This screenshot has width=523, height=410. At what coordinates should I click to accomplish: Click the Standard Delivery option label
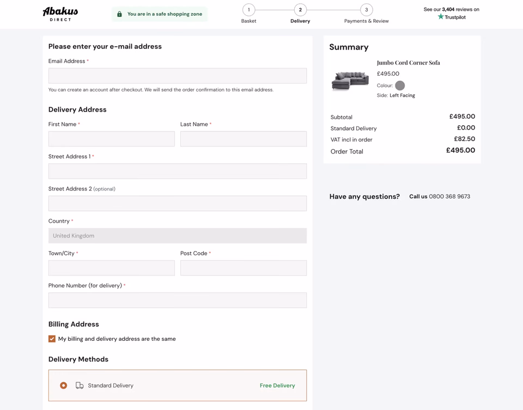click(111, 385)
